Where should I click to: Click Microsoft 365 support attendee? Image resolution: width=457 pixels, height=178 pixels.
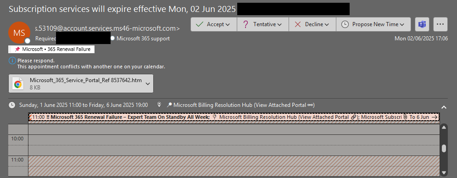point(143,39)
